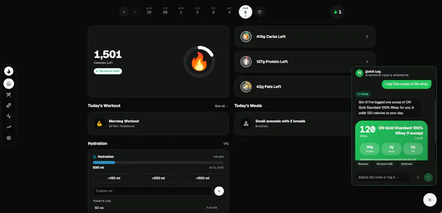Select Saturday 4 in the date strip

pyautogui.click(x=229, y=10)
